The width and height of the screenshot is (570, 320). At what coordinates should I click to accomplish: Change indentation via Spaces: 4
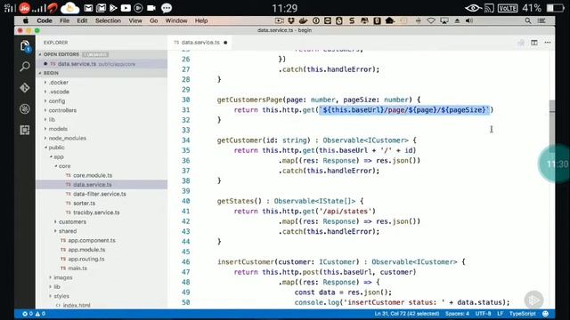tap(457, 314)
